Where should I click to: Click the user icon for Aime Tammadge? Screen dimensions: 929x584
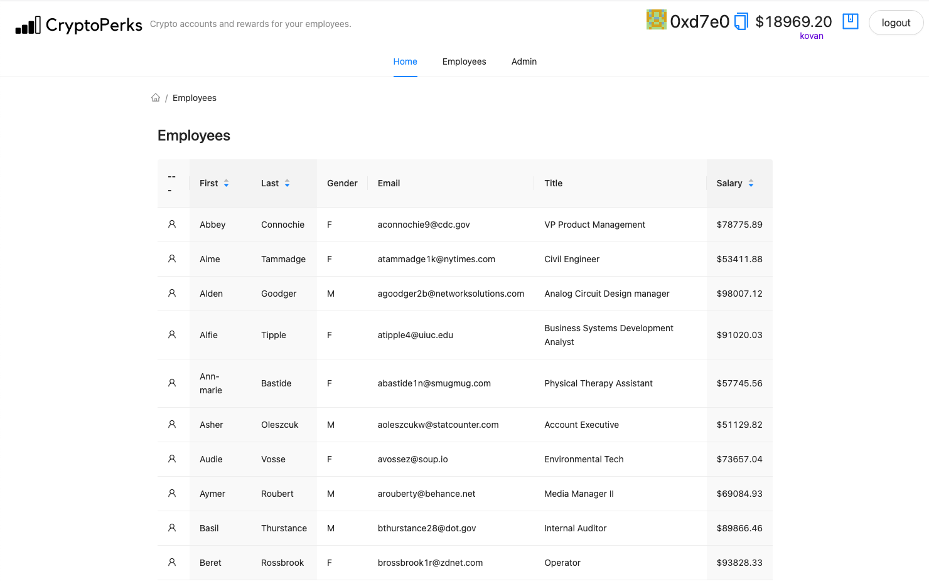pos(172,258)
